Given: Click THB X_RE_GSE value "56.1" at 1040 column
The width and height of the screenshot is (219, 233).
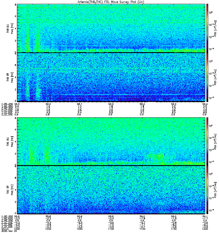Looking at the screenshot, I should pos(79,104).
